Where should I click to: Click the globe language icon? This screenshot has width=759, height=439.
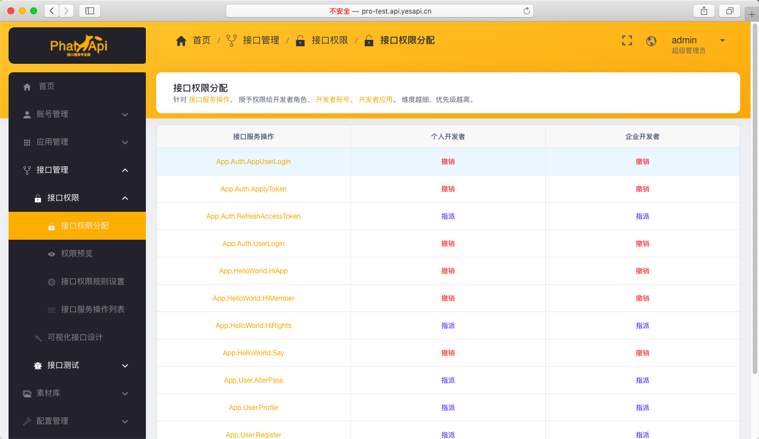tap(651, 41)
